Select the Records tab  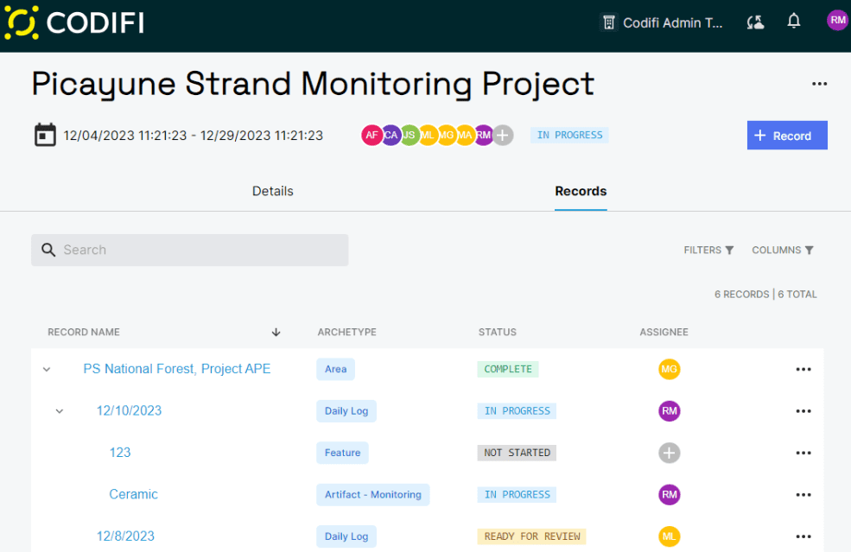click(581, 191)
